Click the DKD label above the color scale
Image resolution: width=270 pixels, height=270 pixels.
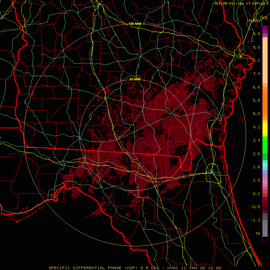pyautogui.click(x=263, y=18)
